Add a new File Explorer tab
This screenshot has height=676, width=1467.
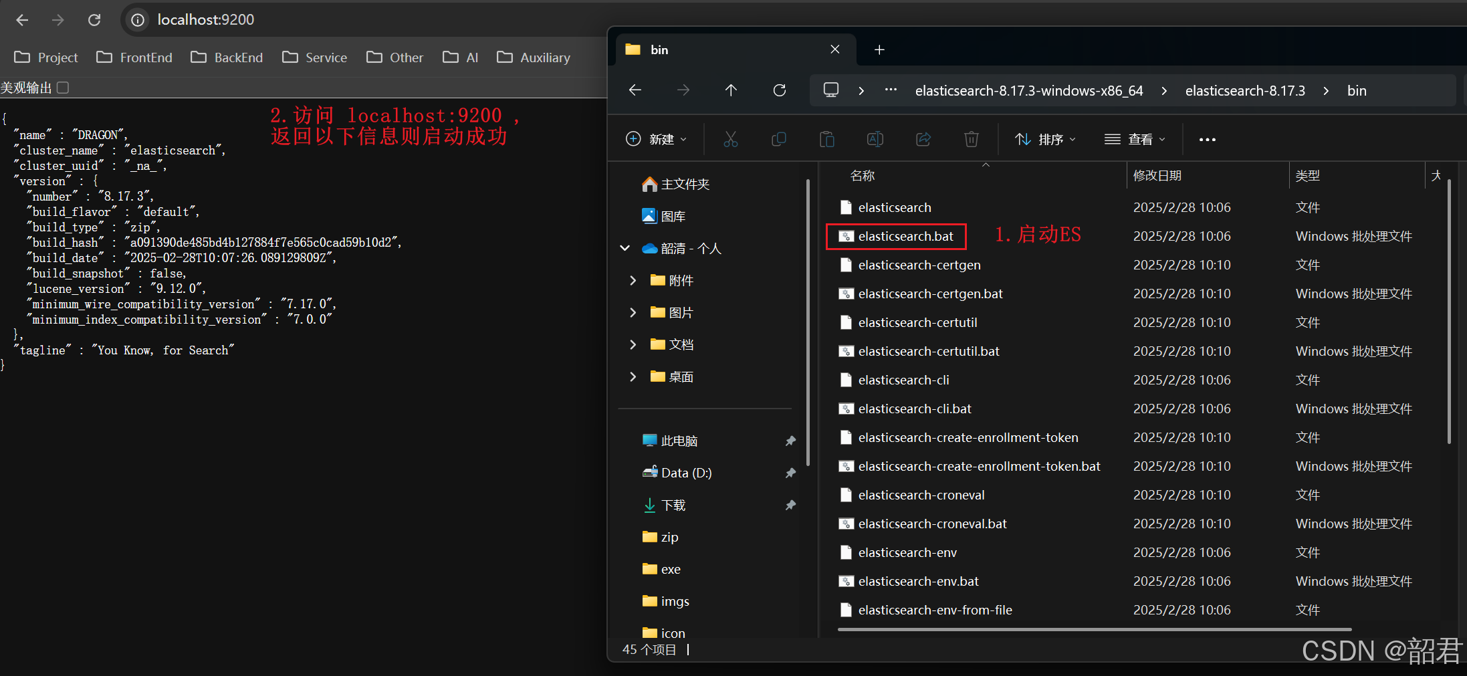coord(879,49)
